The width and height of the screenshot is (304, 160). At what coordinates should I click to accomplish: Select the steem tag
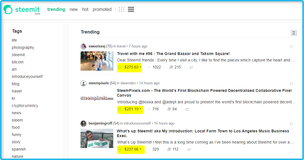[17, 120]
